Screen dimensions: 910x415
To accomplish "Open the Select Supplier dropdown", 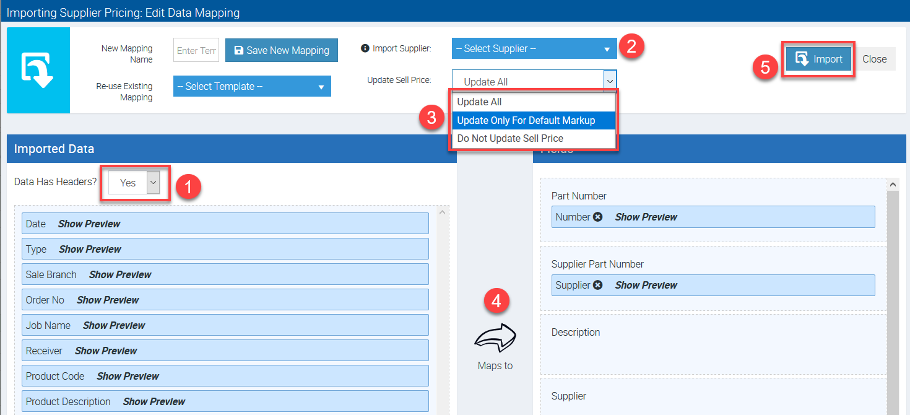I will point(534,49).
